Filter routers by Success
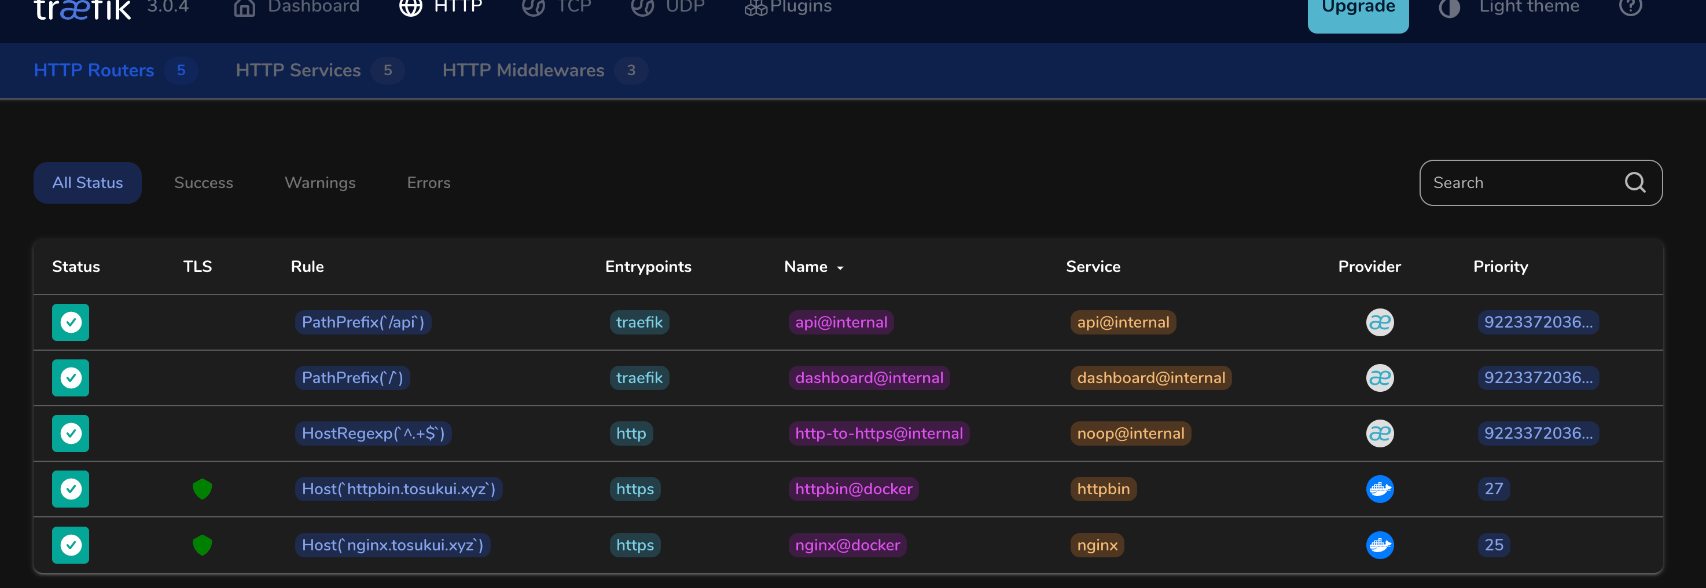 tap(203, 183)
